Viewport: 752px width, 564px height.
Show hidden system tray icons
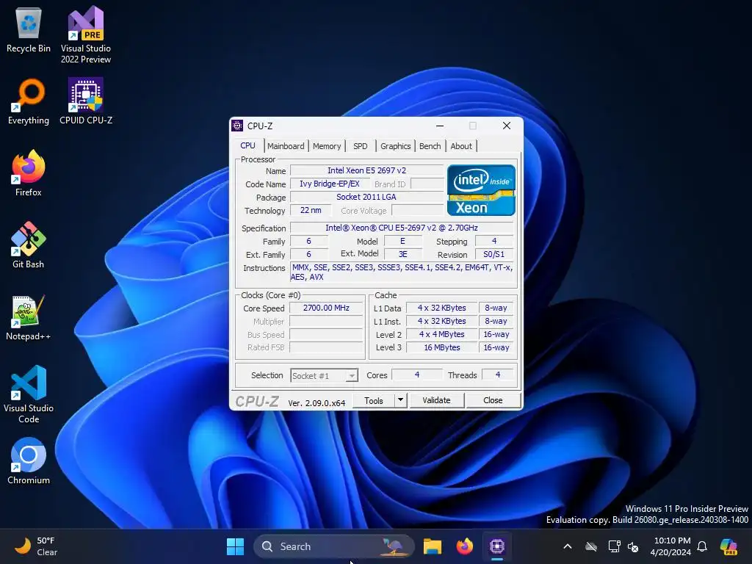[x=568, y=546]
